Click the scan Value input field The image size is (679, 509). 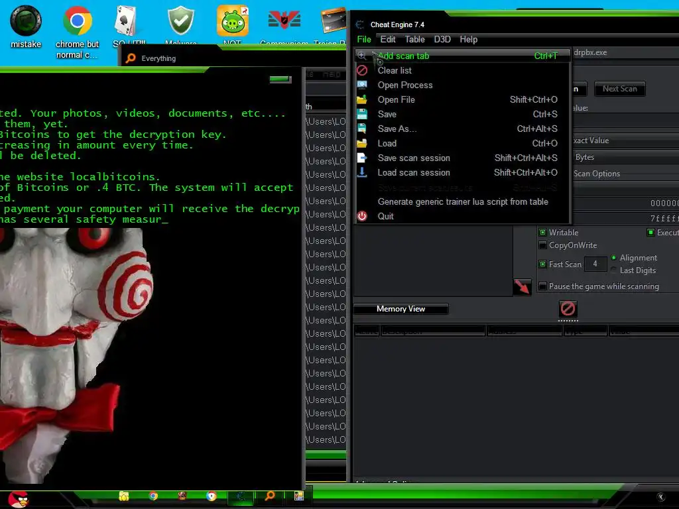pyautogui.click(x=625, y=120)
